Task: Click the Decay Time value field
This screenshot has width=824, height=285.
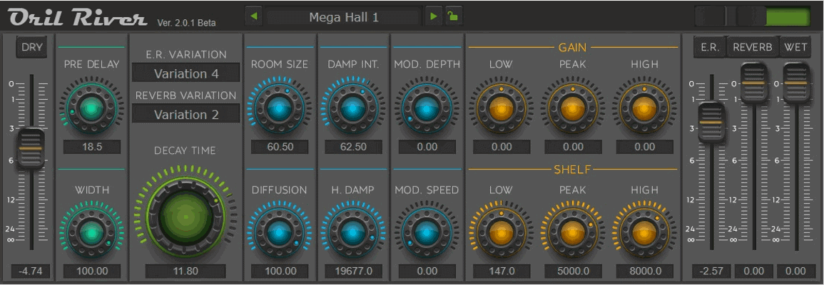Action: pos(185,271)
